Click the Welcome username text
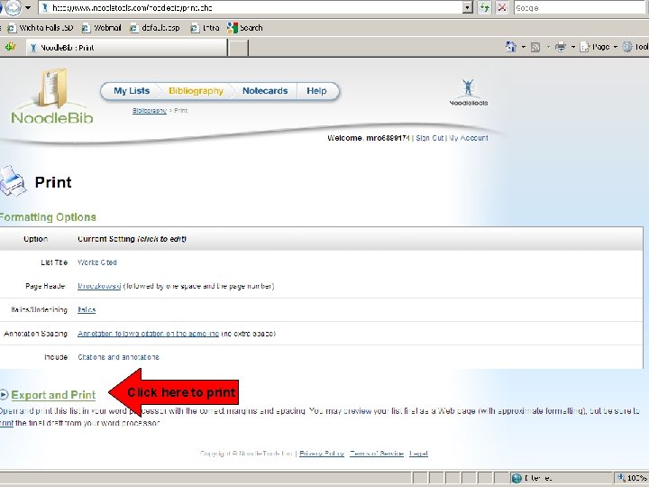This screenshot has width=649, height=487. click(369, 138)
